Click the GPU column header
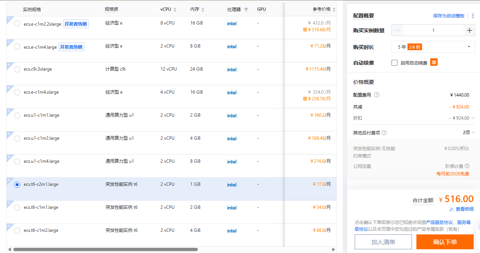This screenshot has width=480, height=253. click(x=261, y=9)
